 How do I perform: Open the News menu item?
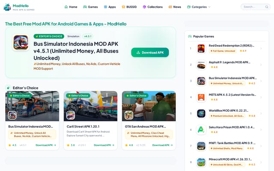[x=175, y=7]
